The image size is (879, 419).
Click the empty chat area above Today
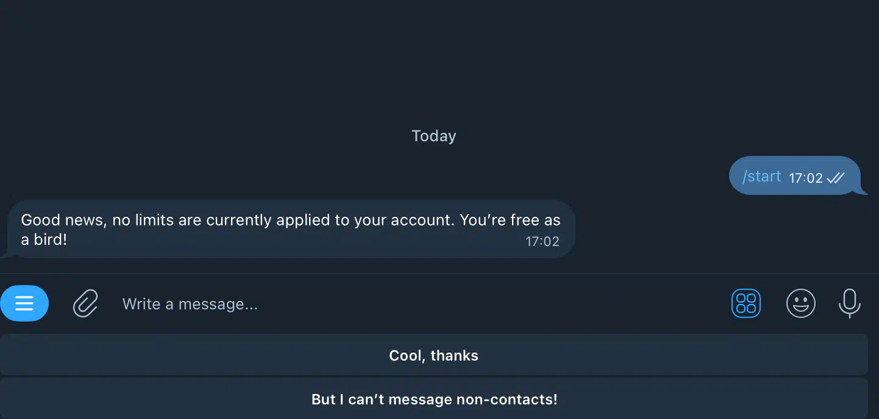[x=433, y=61]
